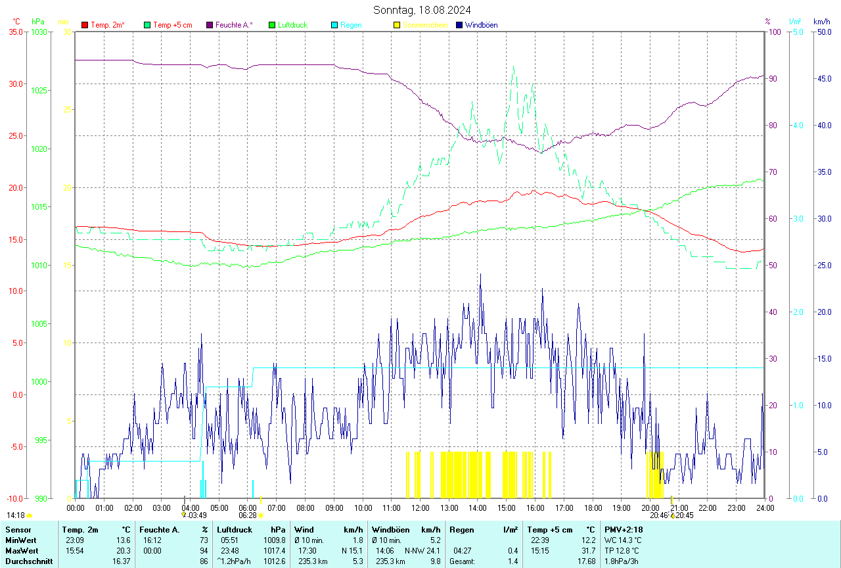
Task: Click the MinWert row label
Action: [20, 540]
